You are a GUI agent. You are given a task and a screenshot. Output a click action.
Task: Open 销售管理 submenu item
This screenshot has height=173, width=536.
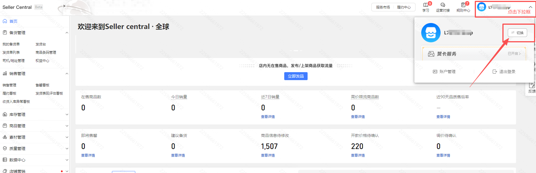(x=9, y=85)
